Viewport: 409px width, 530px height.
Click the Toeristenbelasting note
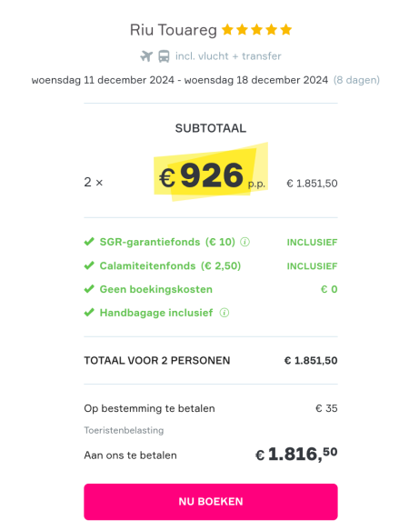[x=124, y=430]
